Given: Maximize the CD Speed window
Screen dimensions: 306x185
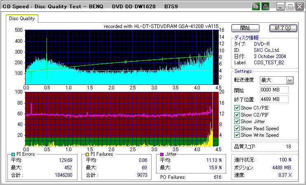Looking at the screenshot, I should point(290,7).
